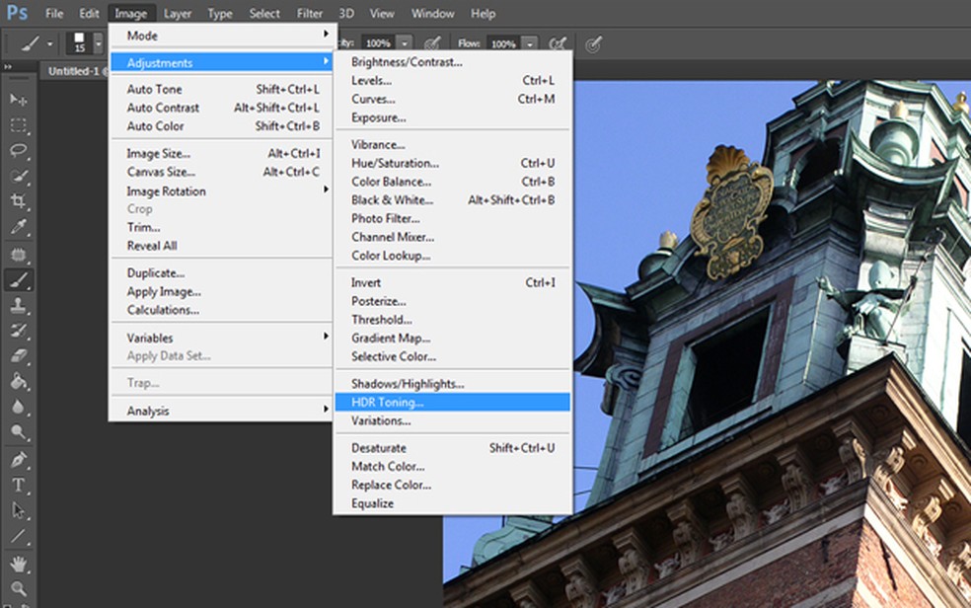Select the Rectangular Marquee tool

[18, 125]
